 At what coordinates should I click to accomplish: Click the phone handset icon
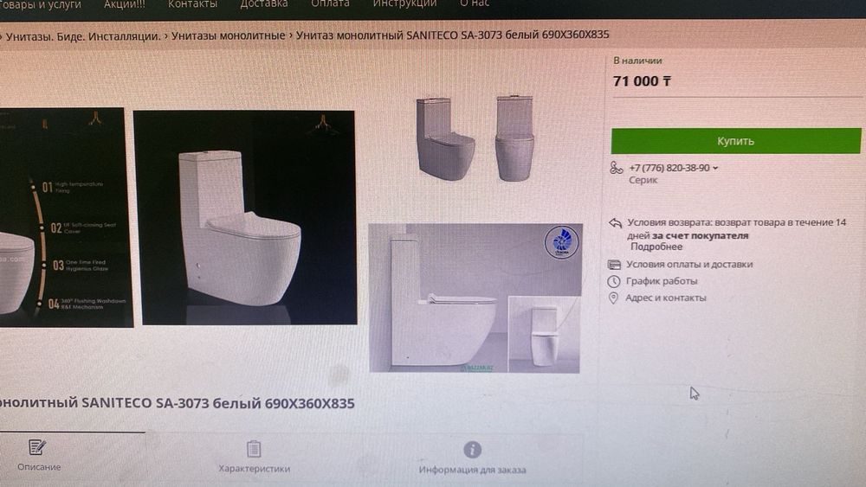[616, 168]
